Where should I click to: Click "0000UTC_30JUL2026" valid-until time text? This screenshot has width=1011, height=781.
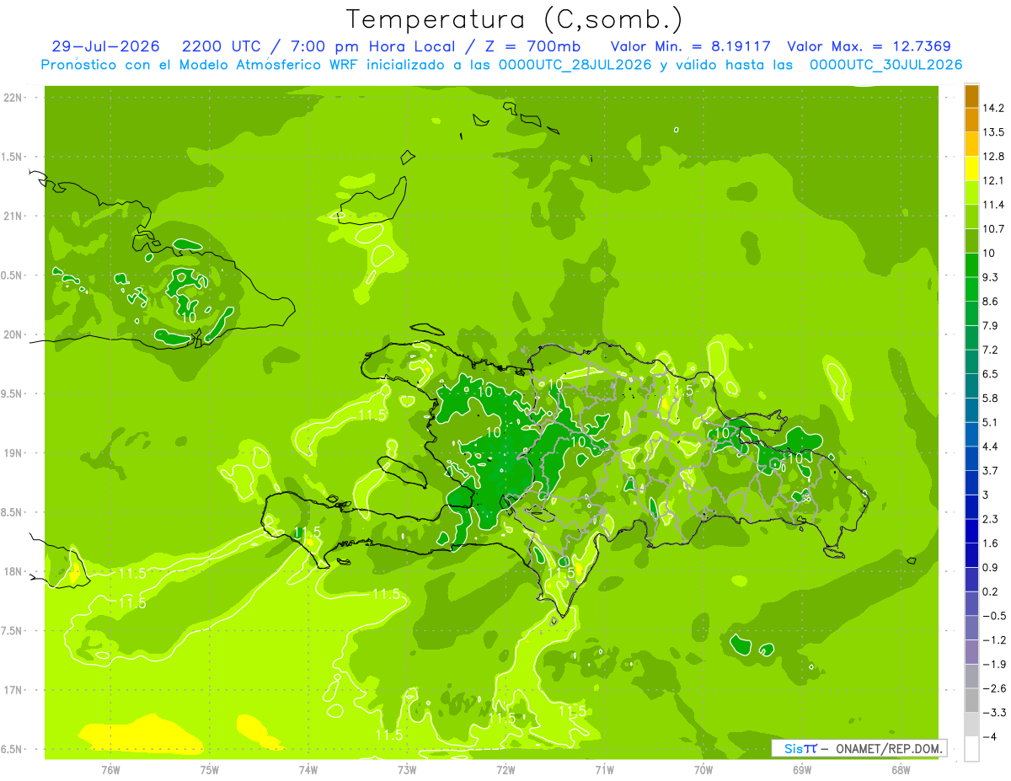pyautogui.click(x=886, y=65)
